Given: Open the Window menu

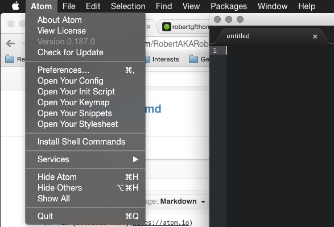Looking at the screenshot, I should coord(273,6).
